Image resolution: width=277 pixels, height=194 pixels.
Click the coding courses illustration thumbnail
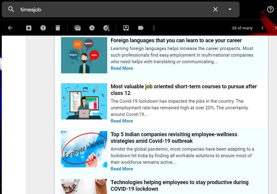[x=84, y=101]
